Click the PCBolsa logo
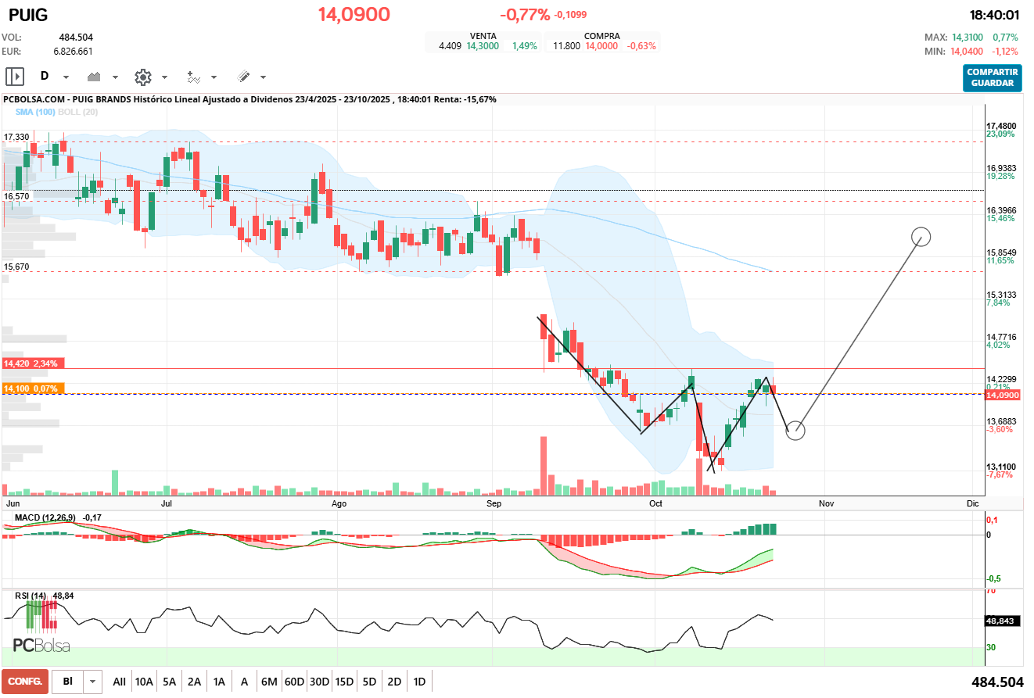This screenshot has height=698, width=1034. coord(41,646)
